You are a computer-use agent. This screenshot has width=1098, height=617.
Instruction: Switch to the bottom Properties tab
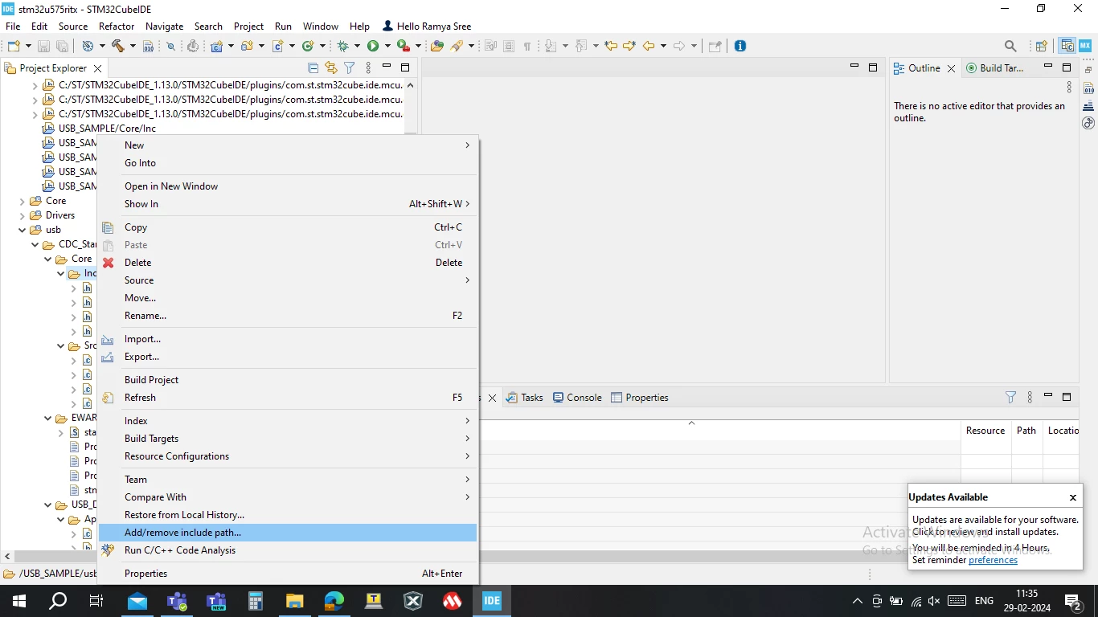tap(640, 397)
